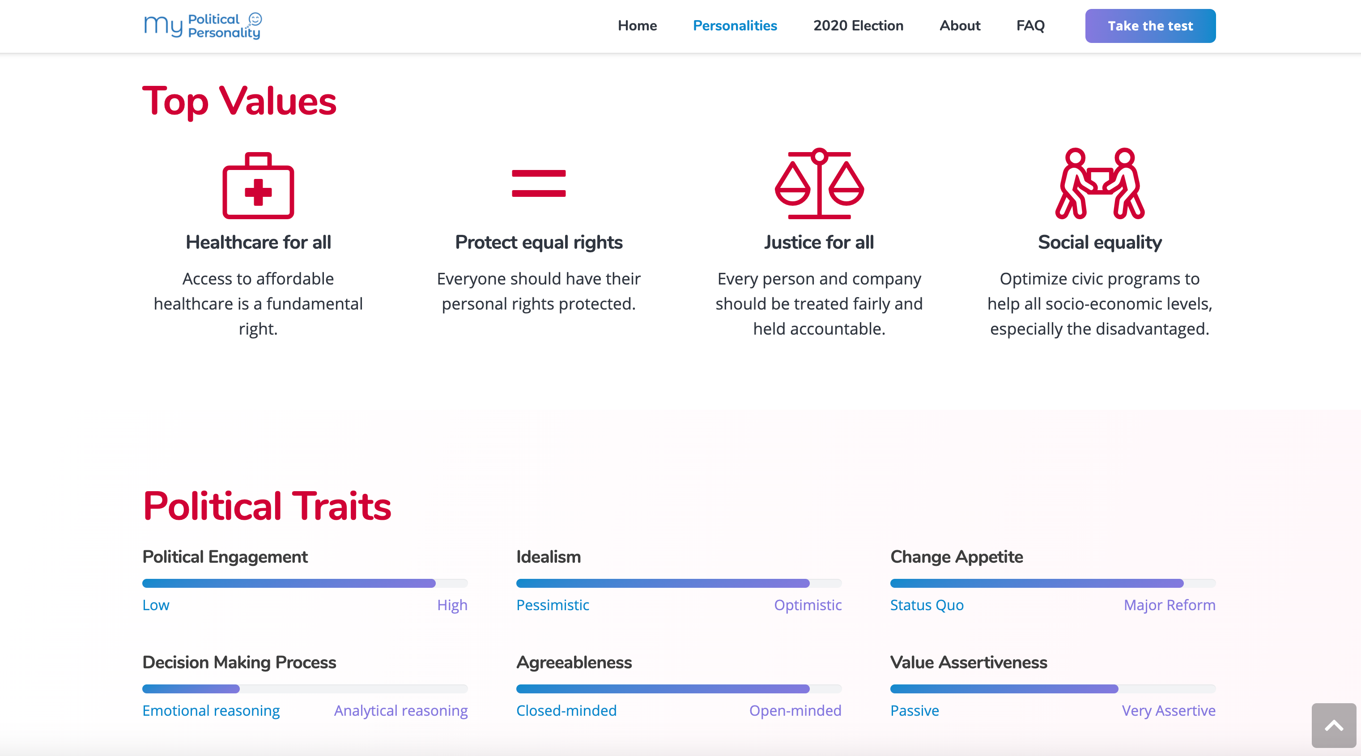Click the My Political Personality logo

click(x=203, y=25)
